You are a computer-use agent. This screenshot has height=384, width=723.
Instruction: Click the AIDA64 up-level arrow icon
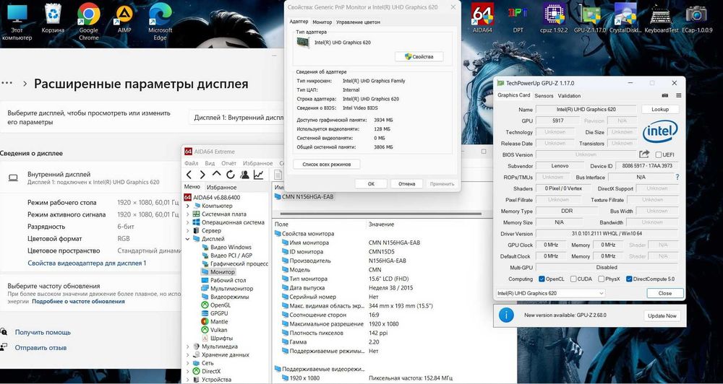(x=216, y=174)
